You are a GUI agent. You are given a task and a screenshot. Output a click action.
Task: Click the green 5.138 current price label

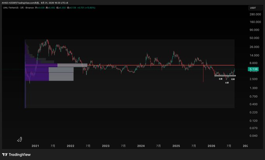click(253, 69)
